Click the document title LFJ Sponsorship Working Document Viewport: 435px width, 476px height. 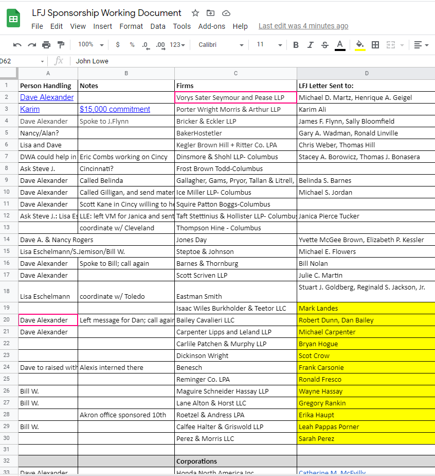click(106, 13)
